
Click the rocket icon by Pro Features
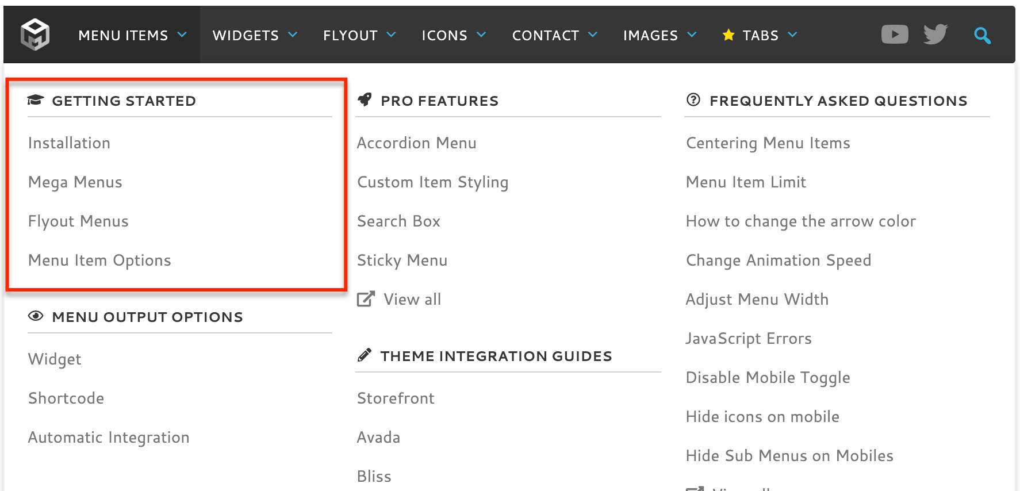[365, 100]
